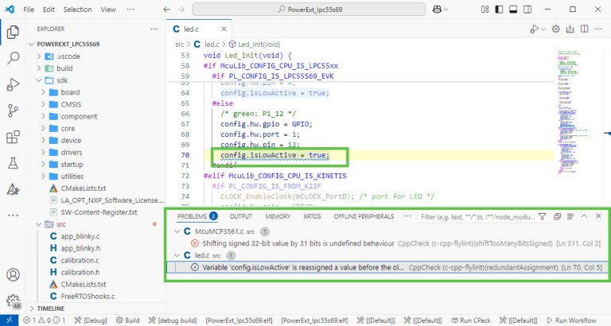The width and height of the screenshot is (611, 326).
Task: Toggle the Primary Side Bar
Action: click(499, 10)
